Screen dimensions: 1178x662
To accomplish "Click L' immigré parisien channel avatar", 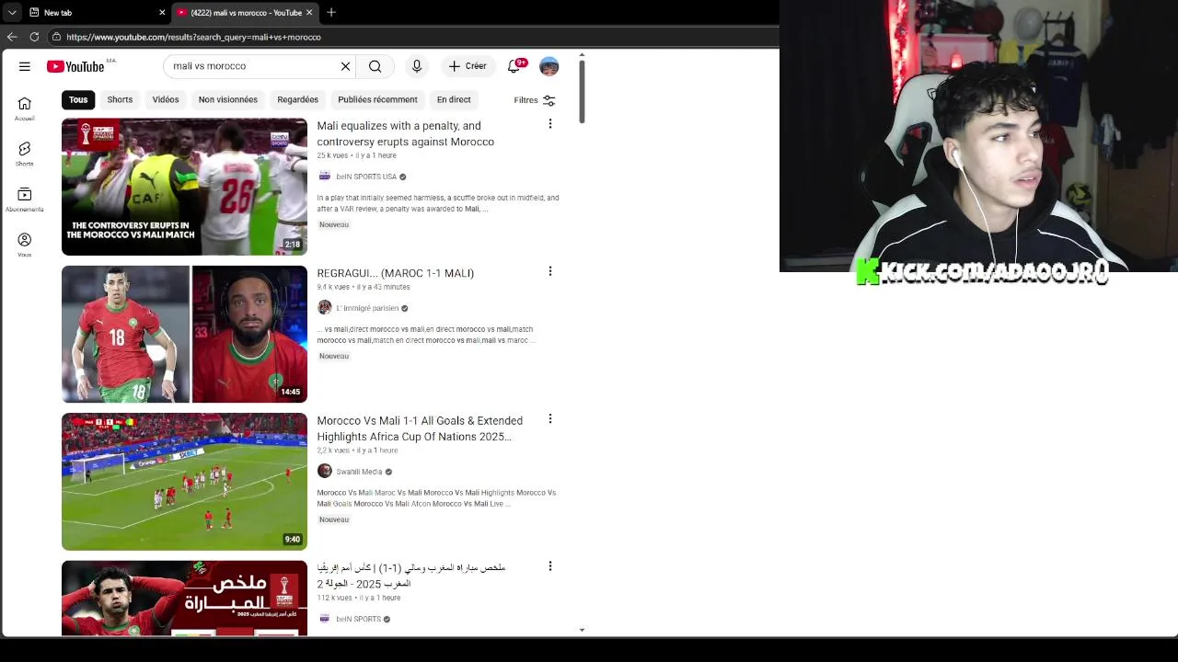I will (324, 307).
